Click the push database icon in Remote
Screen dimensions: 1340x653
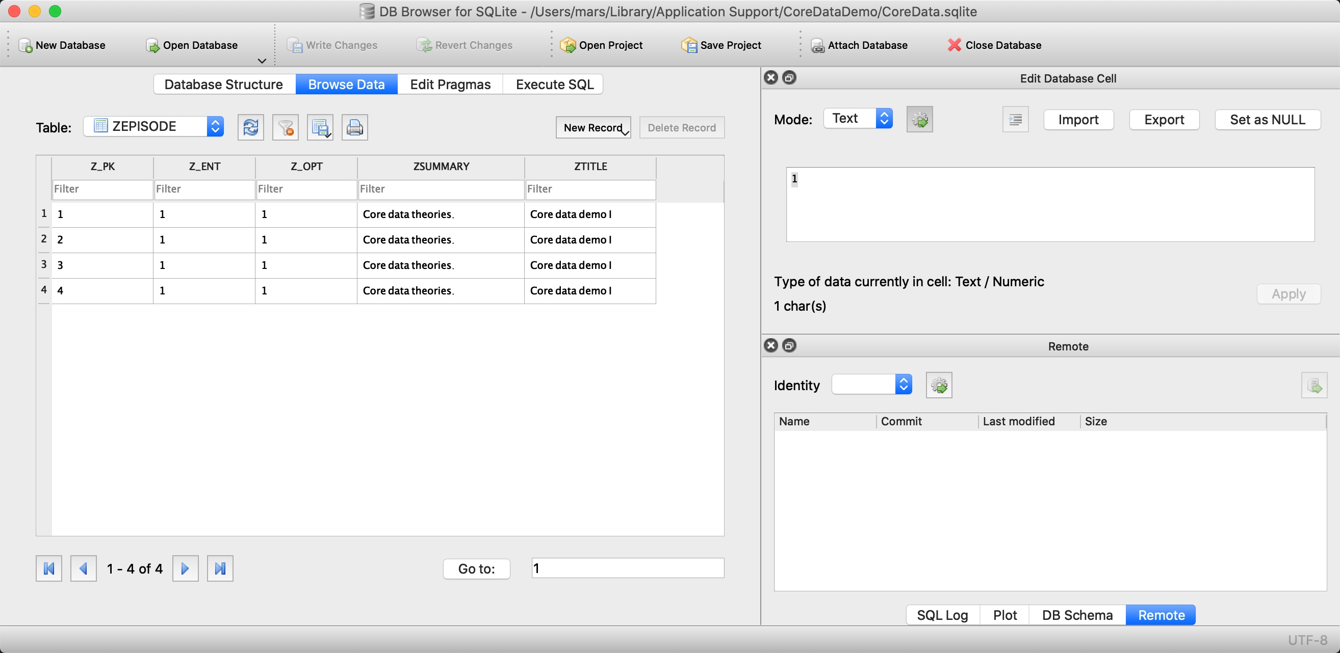tap(1314, 386)
